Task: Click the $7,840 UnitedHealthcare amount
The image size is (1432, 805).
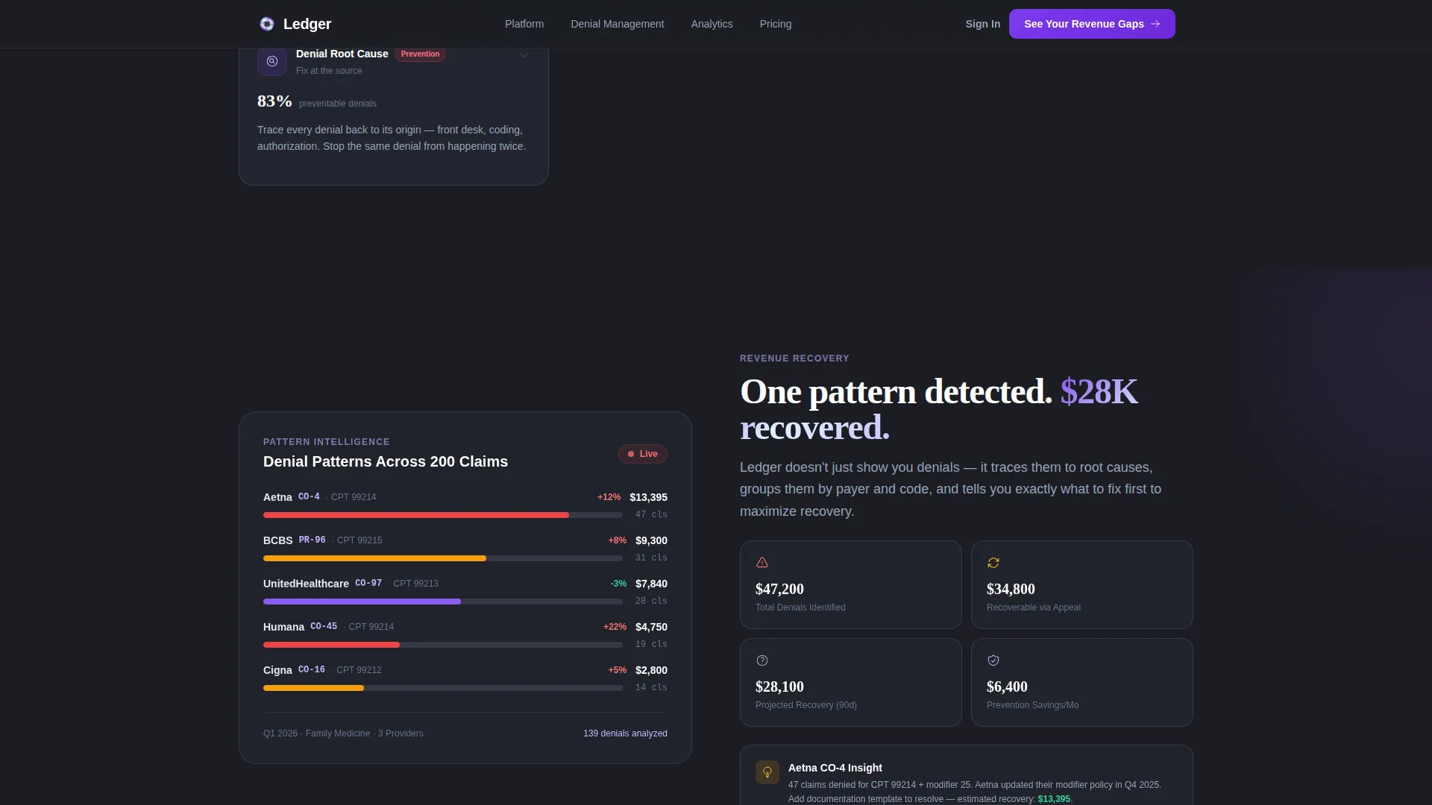Action: (x=651, y=584)
